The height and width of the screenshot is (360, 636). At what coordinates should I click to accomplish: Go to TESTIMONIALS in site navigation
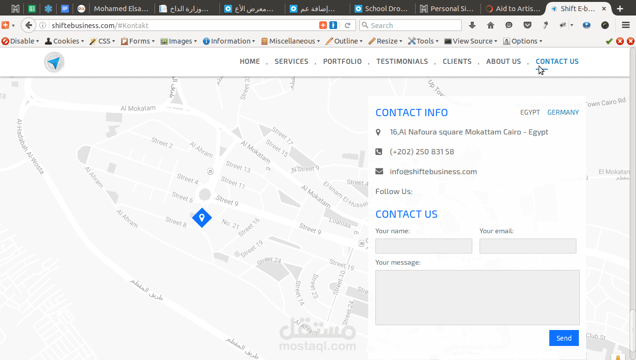[x=402, y=61]
